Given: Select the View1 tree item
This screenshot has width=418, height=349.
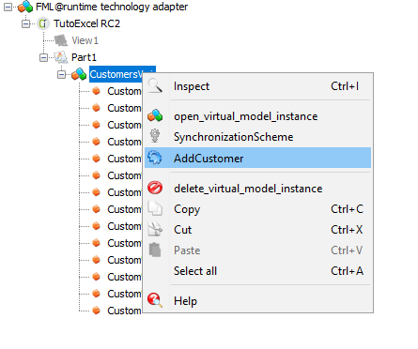Looking at the screenshot, I should click(85, 40).
